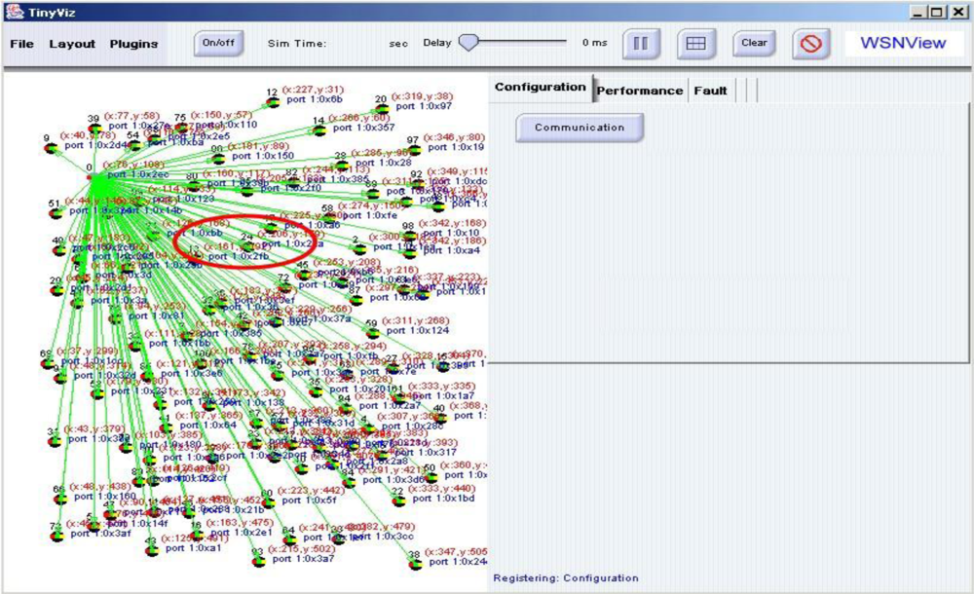Screen dimensions: 974x594
Task: Select sensor node 22 in the network view
Action: [399, 501]
